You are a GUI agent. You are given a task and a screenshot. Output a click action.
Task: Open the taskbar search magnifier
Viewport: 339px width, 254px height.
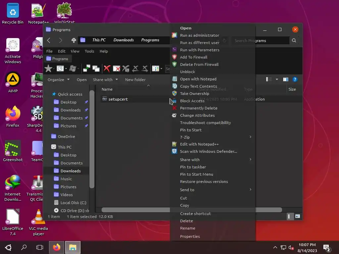pos(24,247)
